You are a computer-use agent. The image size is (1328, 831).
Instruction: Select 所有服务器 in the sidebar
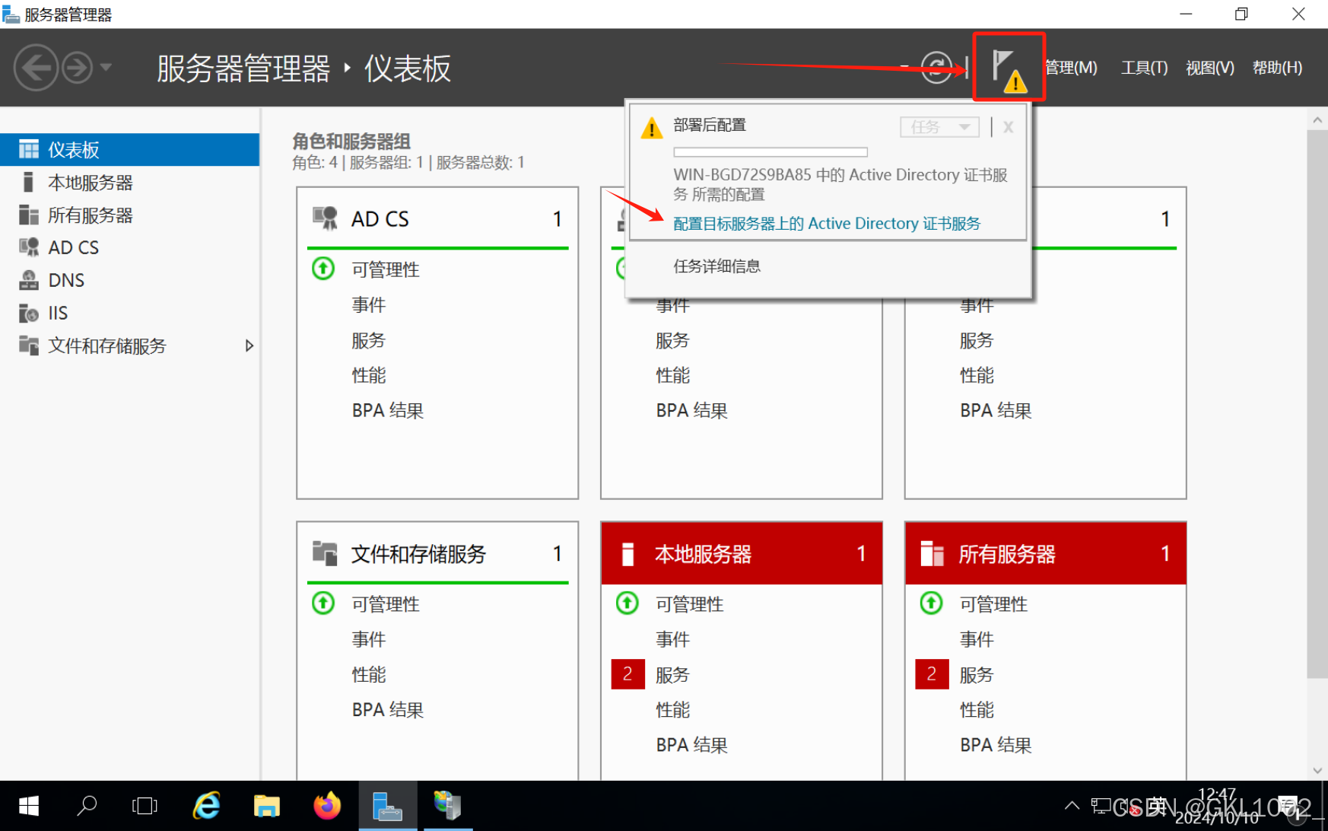click(x=129, y=215)
